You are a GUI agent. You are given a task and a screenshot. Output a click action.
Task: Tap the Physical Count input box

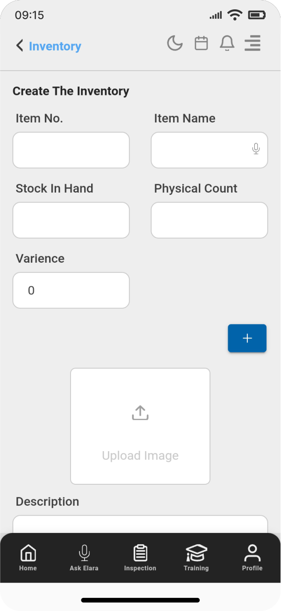(209, 220)
